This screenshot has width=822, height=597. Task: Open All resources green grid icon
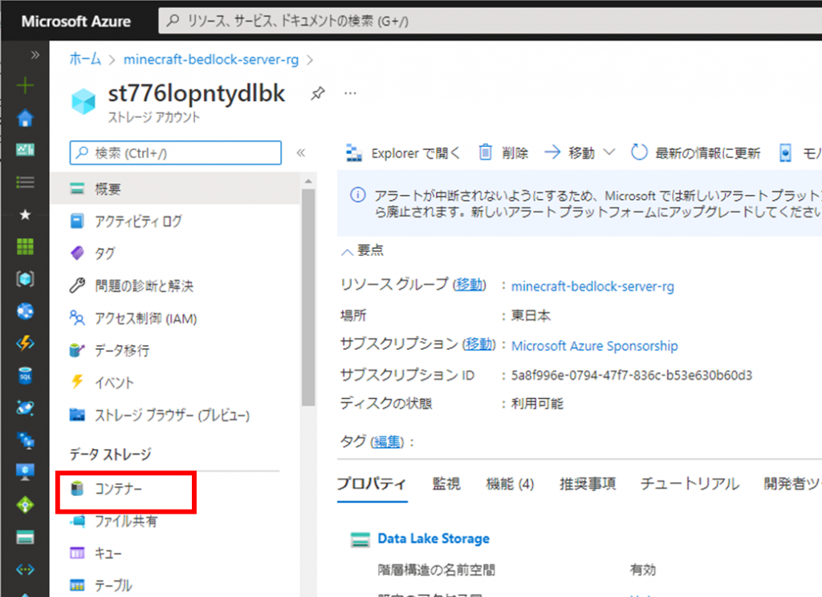25,246
